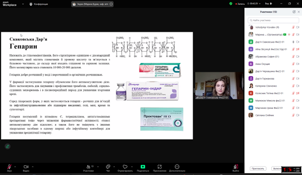Unmute microphone using Звук button

(x=9, y=167)
